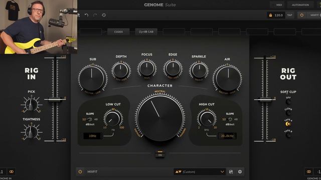Select the CODEX block in chain
Viewport: 321px width, 180px height.
[118, 32]
